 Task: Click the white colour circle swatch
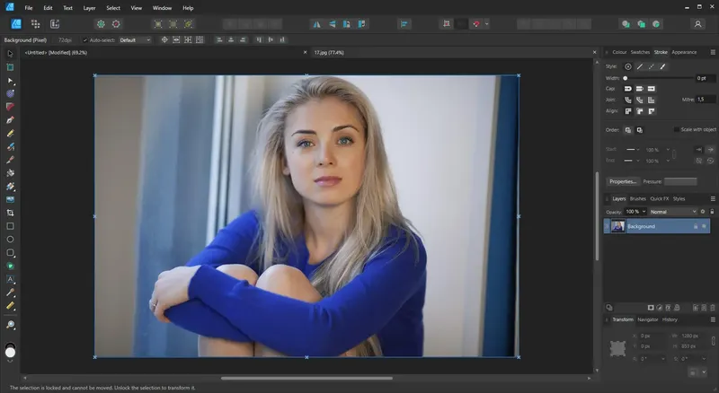pos(10,353)
